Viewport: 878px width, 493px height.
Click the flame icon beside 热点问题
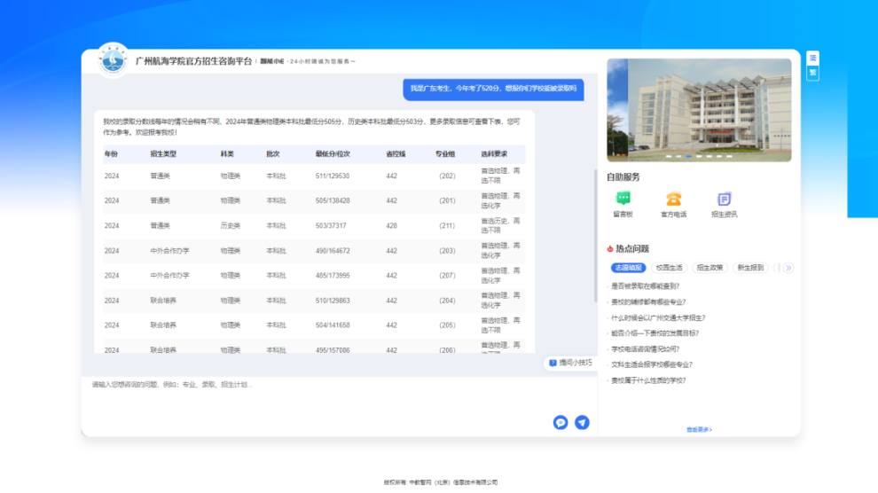click(610, 249)
